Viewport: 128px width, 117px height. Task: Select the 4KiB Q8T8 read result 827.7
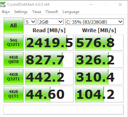(49, 60)
